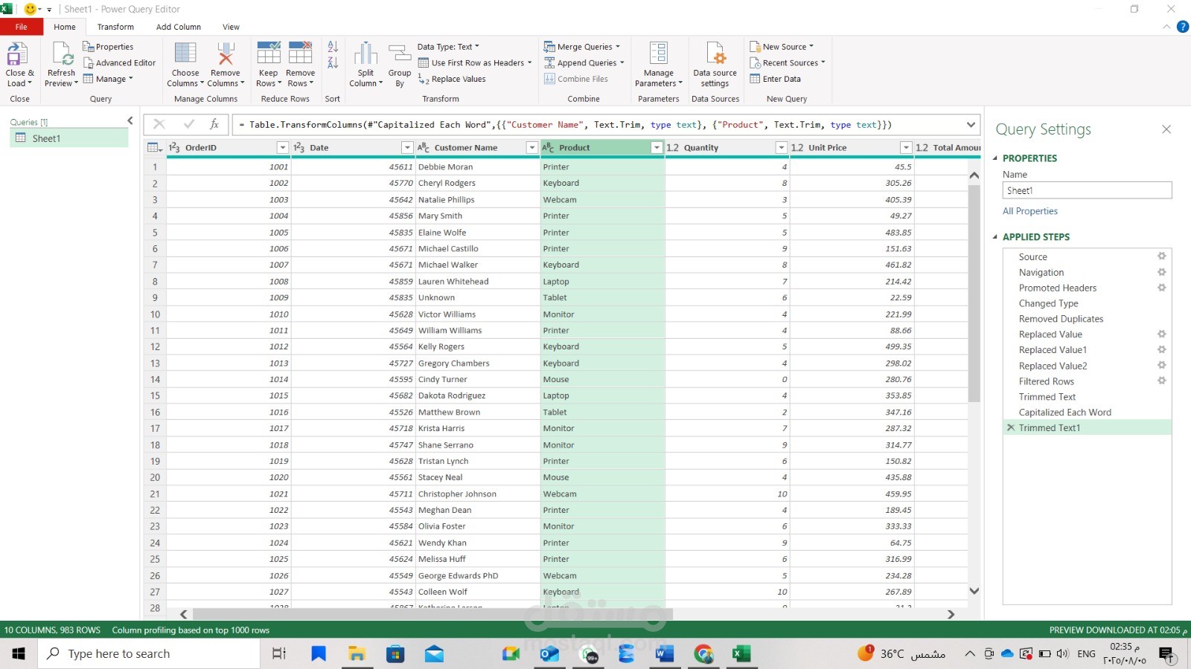Click the Close & Load icon
Image resolution: width=1191 pixels, height=669 pixels.
point(17,54)
